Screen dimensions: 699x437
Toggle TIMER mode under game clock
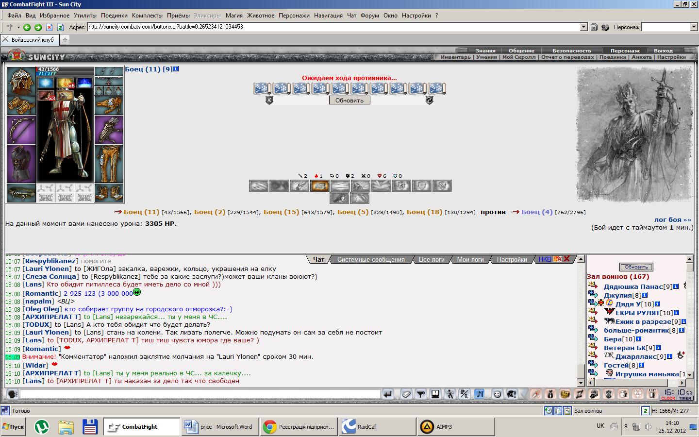685,399
